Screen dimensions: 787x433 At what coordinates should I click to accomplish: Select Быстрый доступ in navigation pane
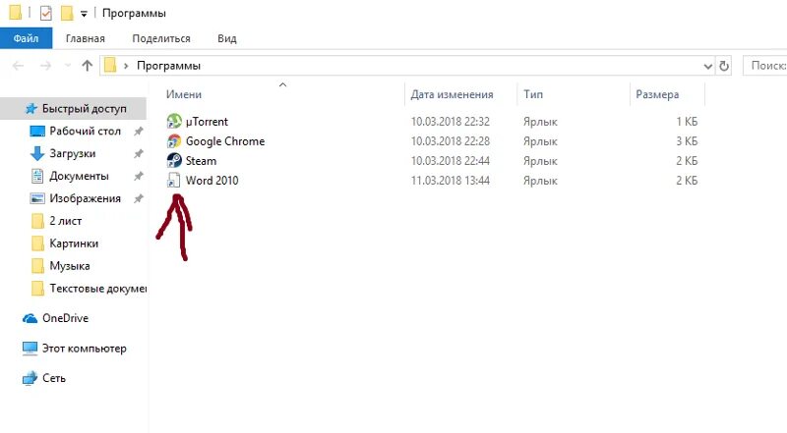point(85,109)
